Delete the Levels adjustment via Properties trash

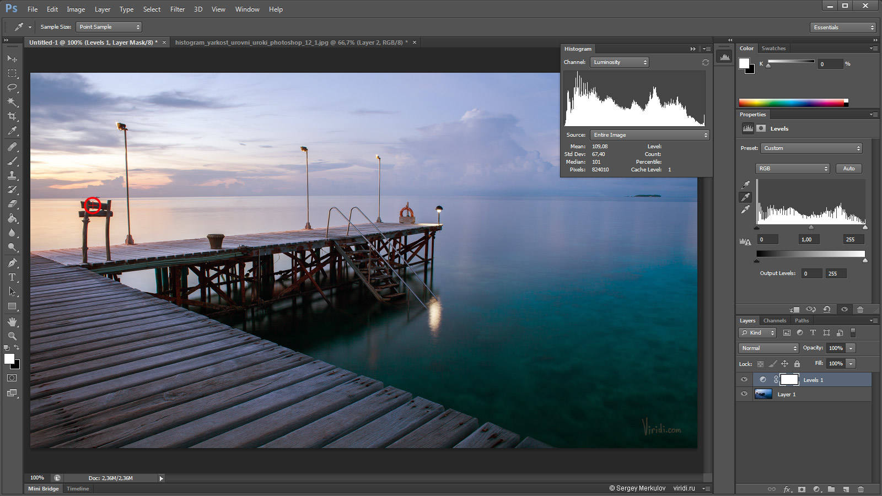pyautogui.click(x=860, y=310)
